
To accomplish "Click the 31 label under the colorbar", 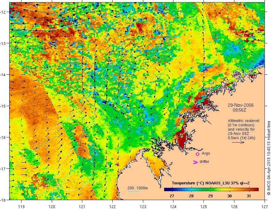I will click(249, 196).
